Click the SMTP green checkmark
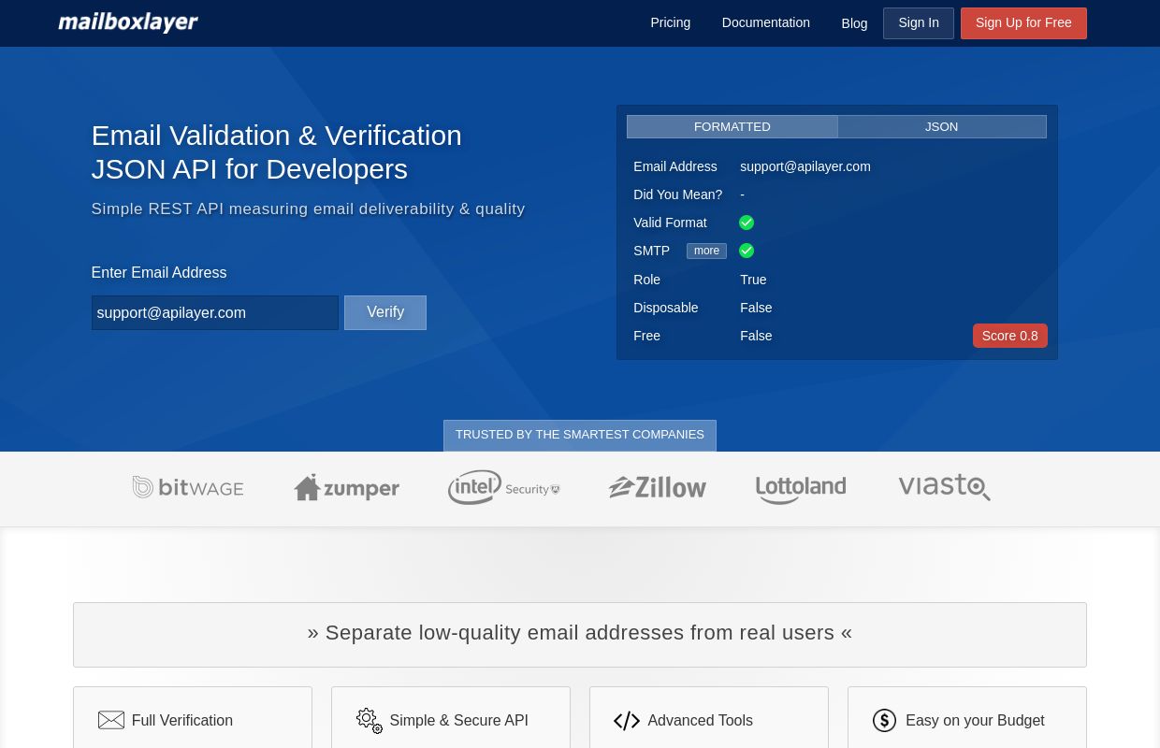 (x=747, y=251)
